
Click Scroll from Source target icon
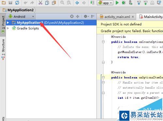pyautogui.click(x=72, y=16)
